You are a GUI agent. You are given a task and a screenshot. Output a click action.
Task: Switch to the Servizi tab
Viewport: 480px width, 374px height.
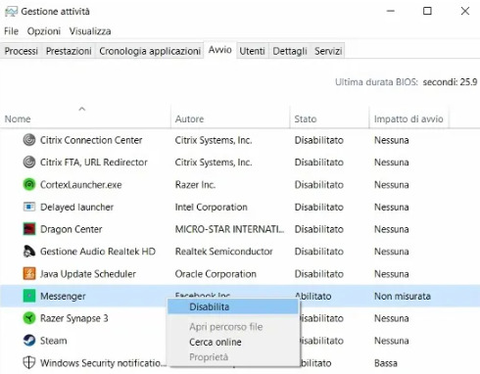[328, 51]
